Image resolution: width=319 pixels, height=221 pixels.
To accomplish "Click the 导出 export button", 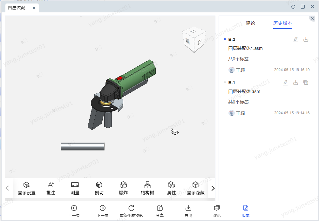I will point(188,211).
